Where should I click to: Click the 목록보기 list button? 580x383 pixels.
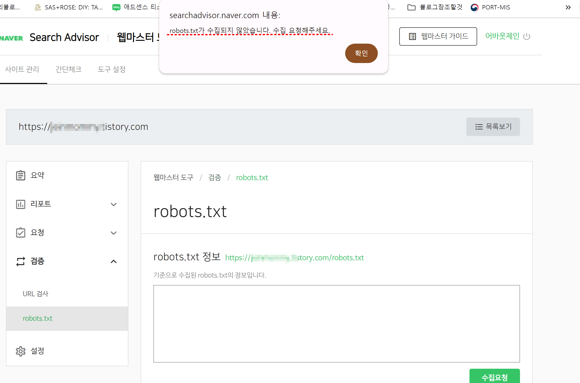[x=493, y=127]
